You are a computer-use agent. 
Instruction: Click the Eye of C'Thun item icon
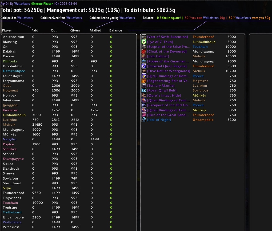click(144, 42)
